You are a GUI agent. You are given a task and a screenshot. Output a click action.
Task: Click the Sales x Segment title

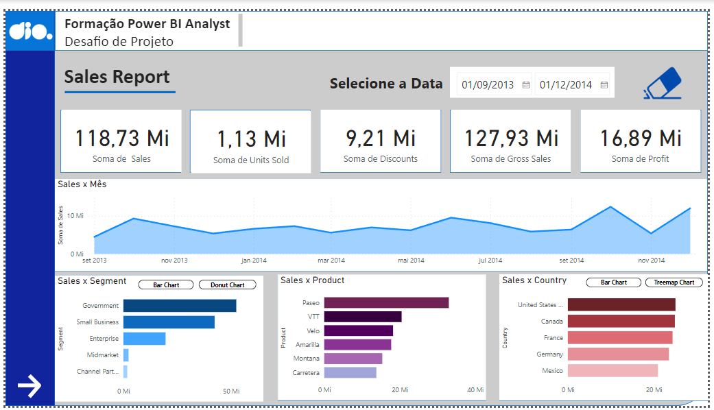click(92, 281)
